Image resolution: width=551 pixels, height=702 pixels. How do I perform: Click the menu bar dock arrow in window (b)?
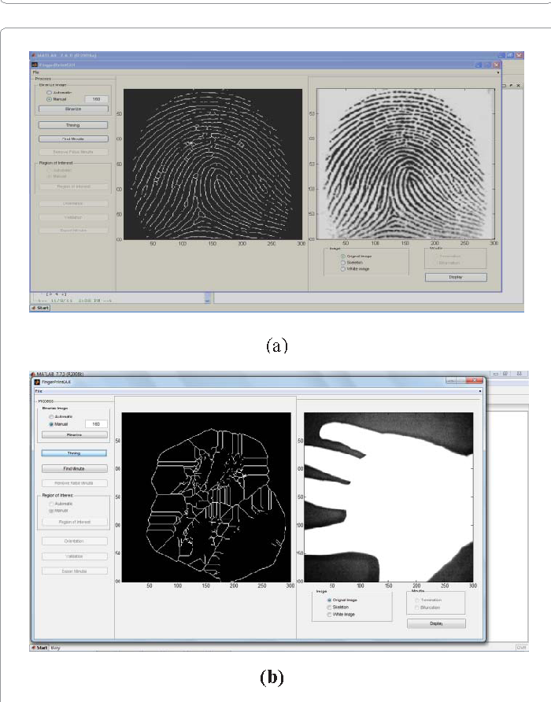click(480, 391)
